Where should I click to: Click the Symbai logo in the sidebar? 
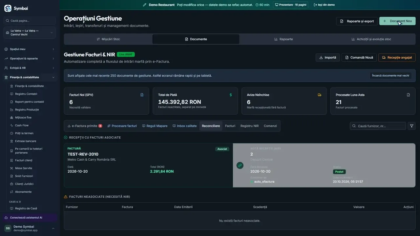[x=8, y=8]
